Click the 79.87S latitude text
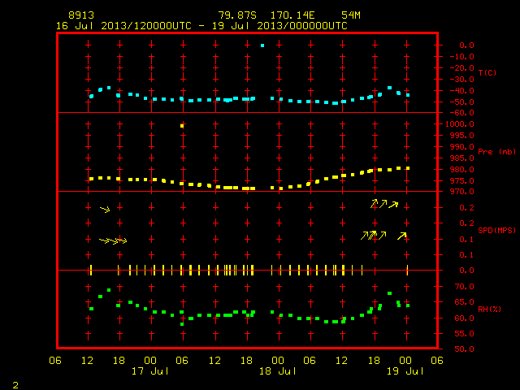The width and height of the screenshot is (520, 390). [x=237, y=15]
